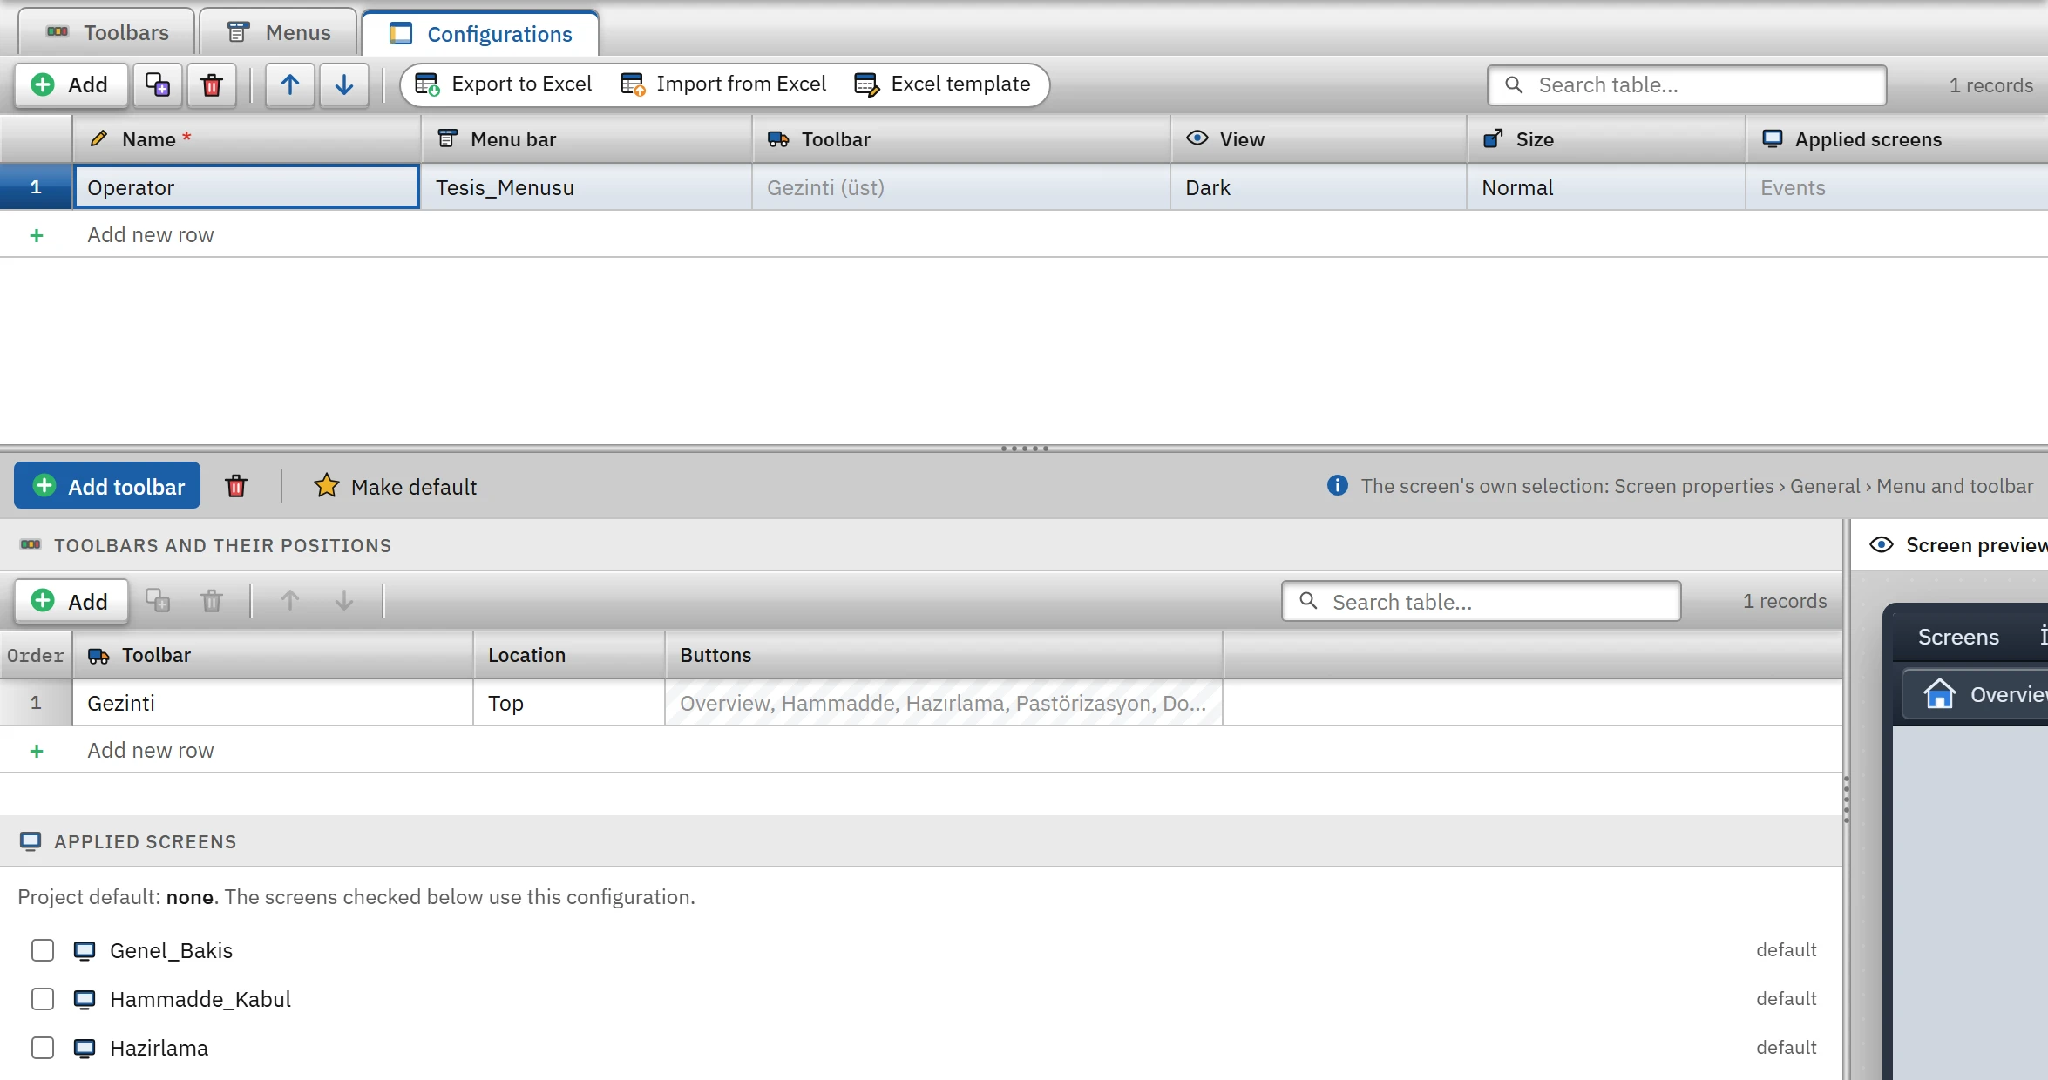This screenshot has width=2048, height=1080.
Task: Click the info icon next to the screen's own selection text
Action: (x=1337, y=486)
